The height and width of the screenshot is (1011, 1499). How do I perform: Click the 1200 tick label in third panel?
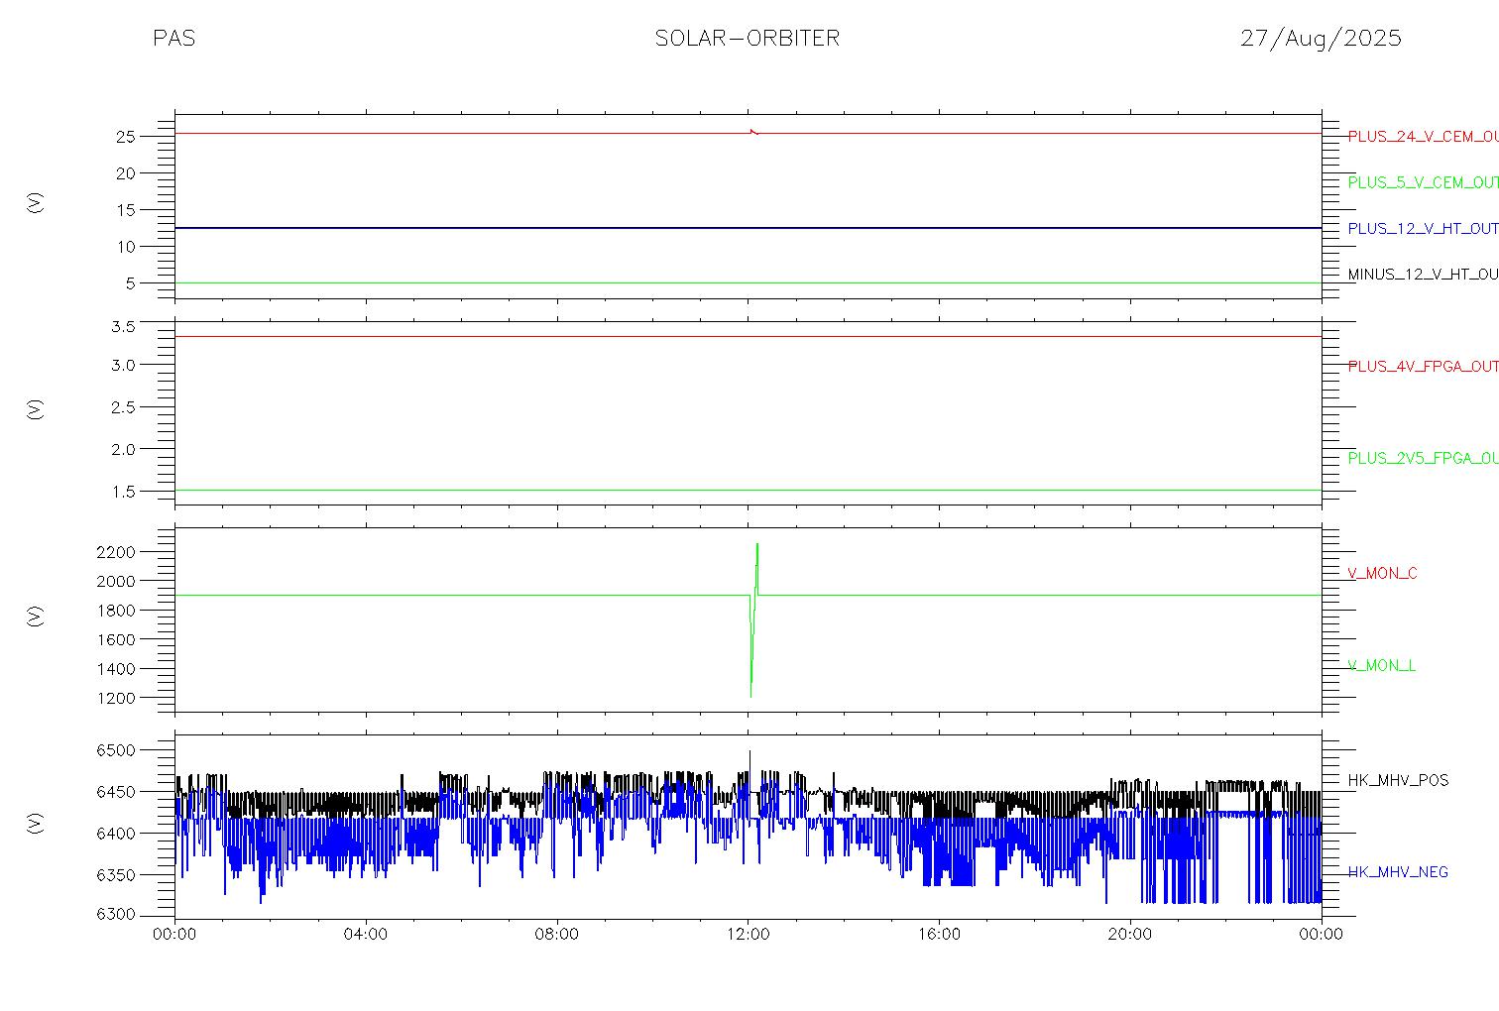(116, 699)
